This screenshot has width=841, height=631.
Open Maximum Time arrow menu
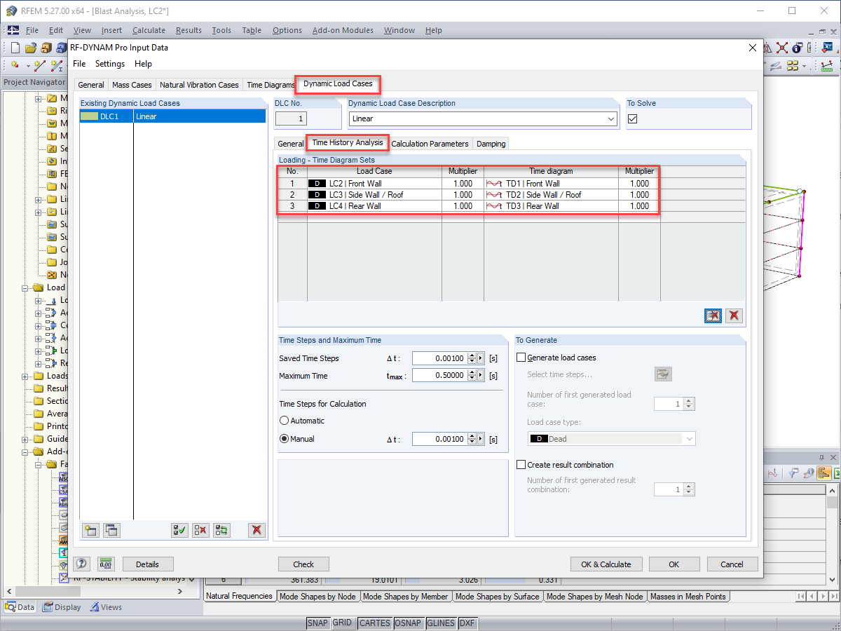point(481,376)
